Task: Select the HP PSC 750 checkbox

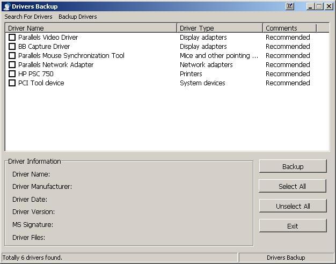Action: (12, 74)
